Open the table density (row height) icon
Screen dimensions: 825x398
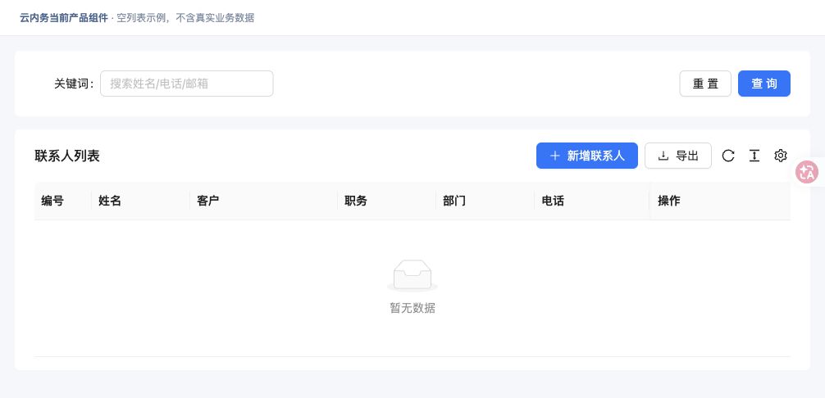[x=754, y=156]
